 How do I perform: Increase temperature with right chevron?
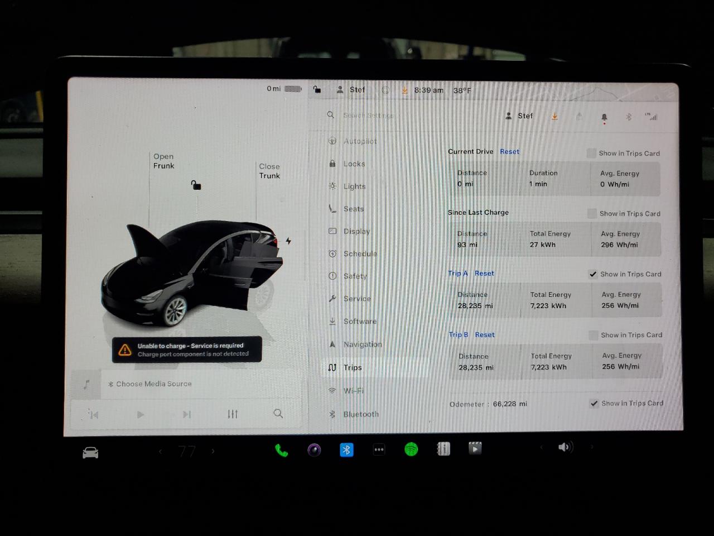(213, 451)
